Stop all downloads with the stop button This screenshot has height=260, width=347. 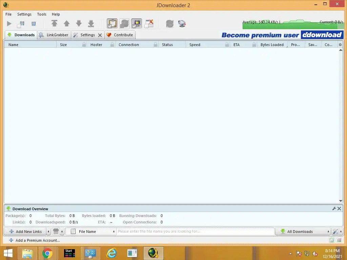34,24
